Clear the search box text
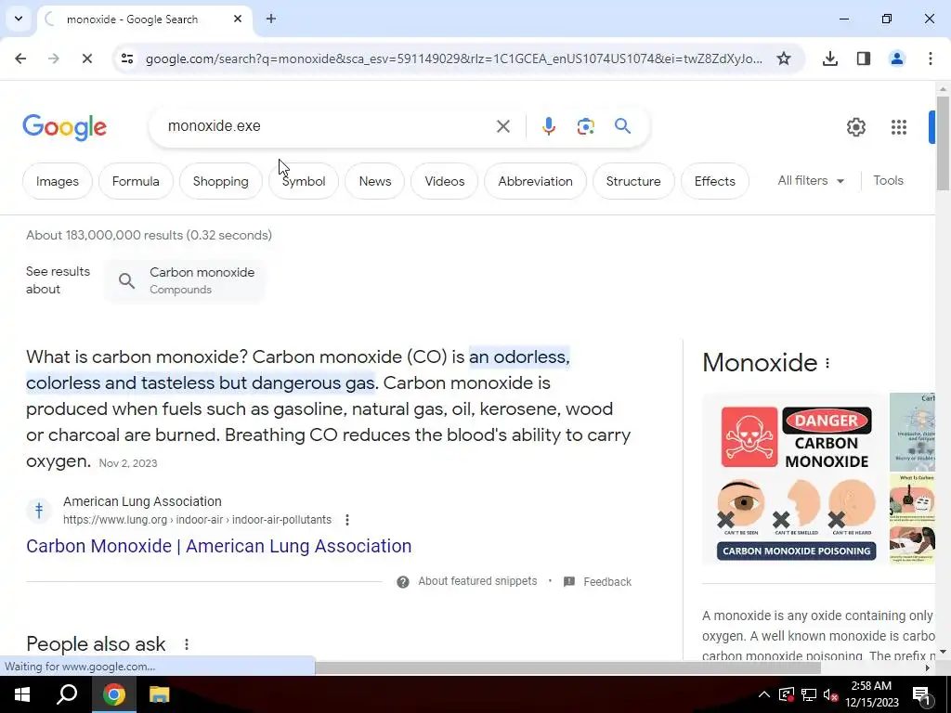The height and width of the screenshot is (713, 951). tap(502, 126)
